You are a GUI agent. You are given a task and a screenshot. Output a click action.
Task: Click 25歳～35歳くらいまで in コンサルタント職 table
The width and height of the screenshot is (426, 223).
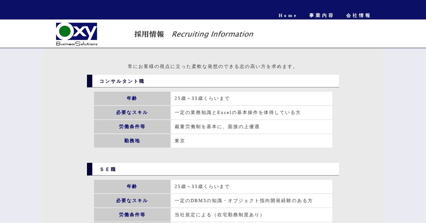(252, 98)
